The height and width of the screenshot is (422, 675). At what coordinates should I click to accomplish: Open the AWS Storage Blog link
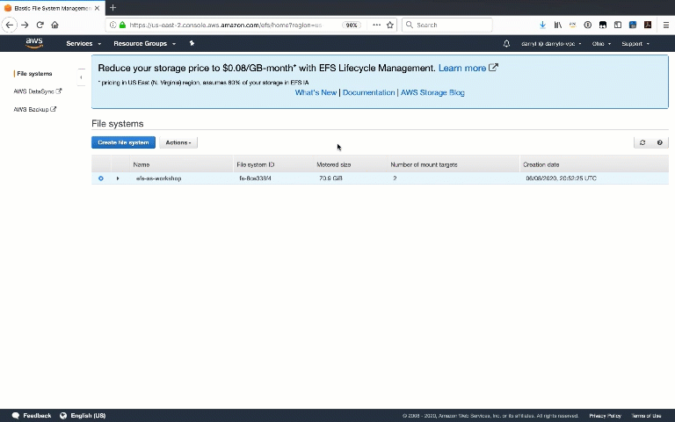tap(432, 92)
